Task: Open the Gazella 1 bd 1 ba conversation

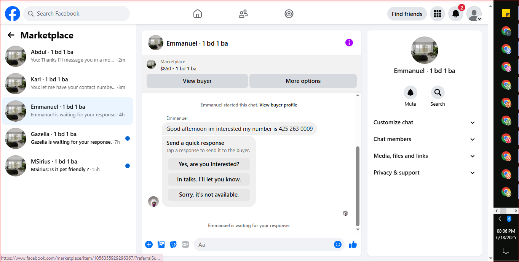Action: 68,138
